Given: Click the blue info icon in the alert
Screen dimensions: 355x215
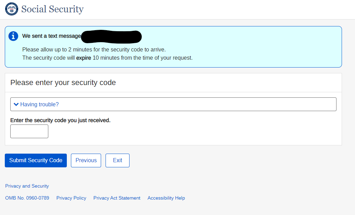Looking at the screenshot, I should [x=13, y=36].
